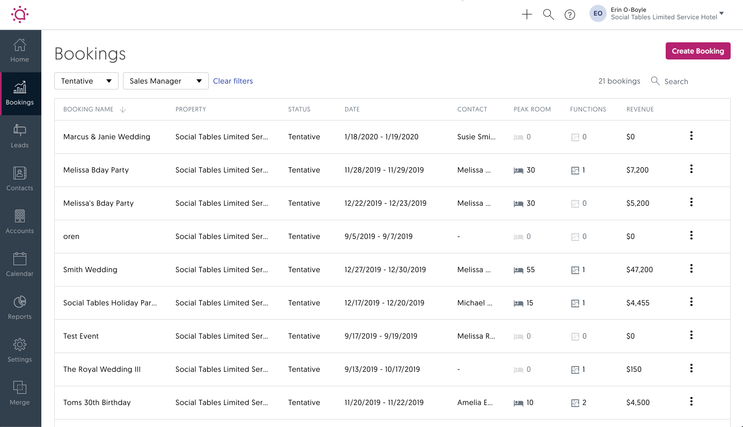Open the help icon in the top bar
743x427 pixels.
(x=570, y=14)
